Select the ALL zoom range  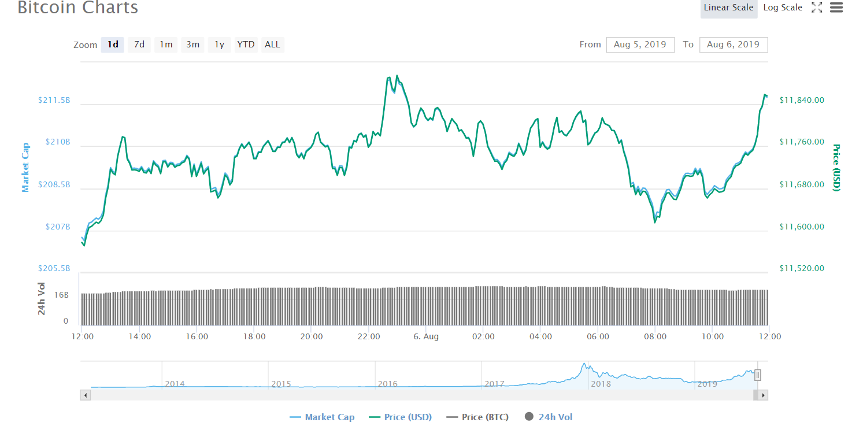272,45
